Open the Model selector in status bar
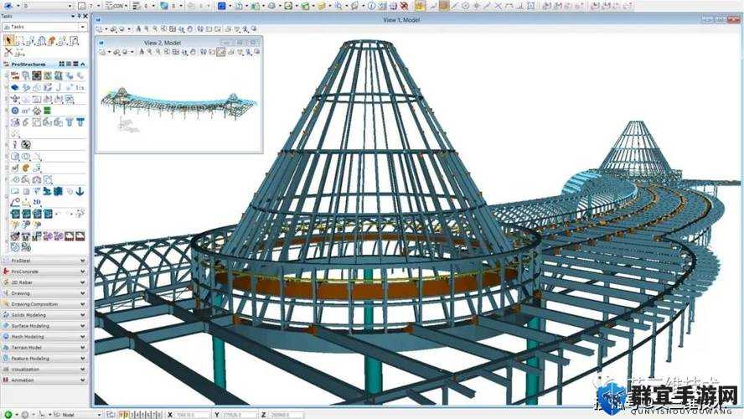The image size is (744, 419). coord(77,415)
